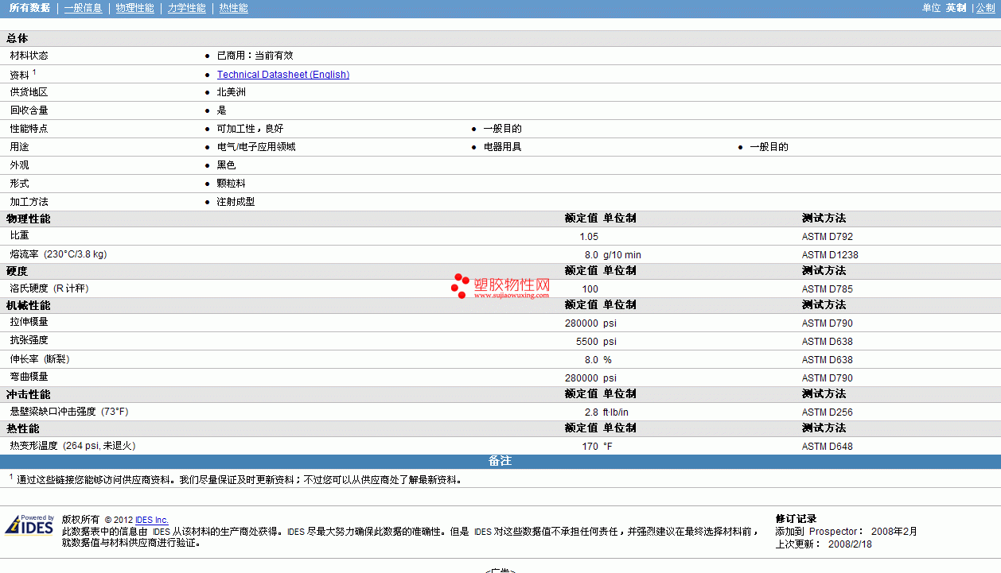The height and width of the screenshot is (573, 1001).
Task: Click the 供货地区 row label
Action: [x=29, y=92]
